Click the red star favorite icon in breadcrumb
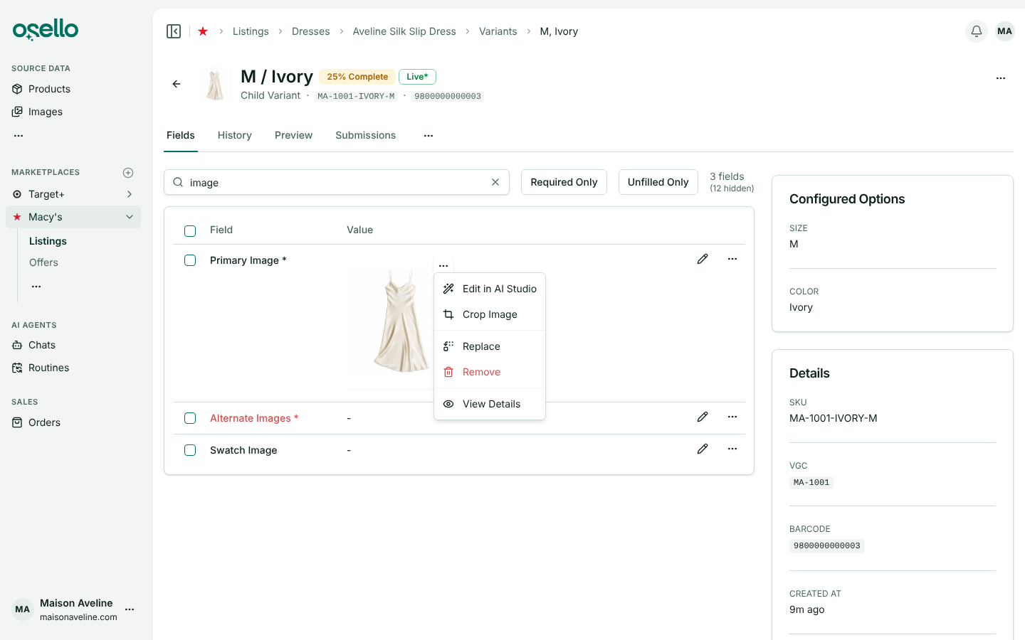 (x=203, y=31)
